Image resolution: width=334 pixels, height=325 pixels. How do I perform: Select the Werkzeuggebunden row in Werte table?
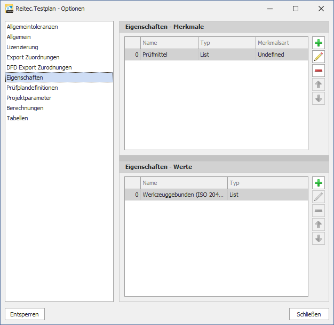[184, 195]
